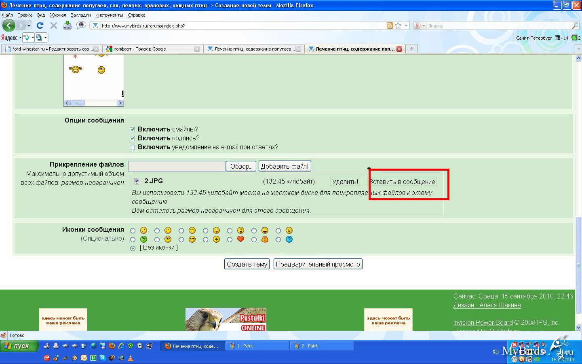Screen dimensions: 582x364
Task: Open the Правка menu
Action: click(x=25, y=15)
